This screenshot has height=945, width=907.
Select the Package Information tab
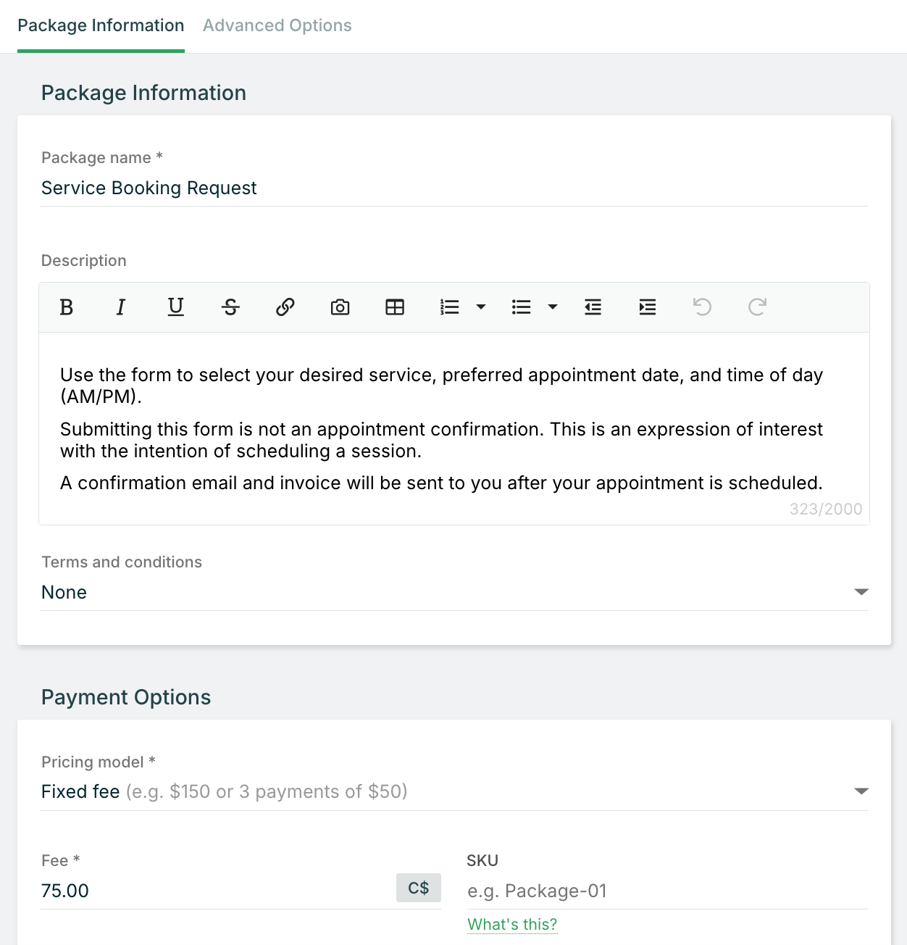coord(101,25)
